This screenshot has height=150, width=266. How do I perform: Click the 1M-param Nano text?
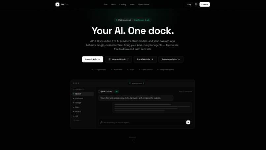[167, 69]
